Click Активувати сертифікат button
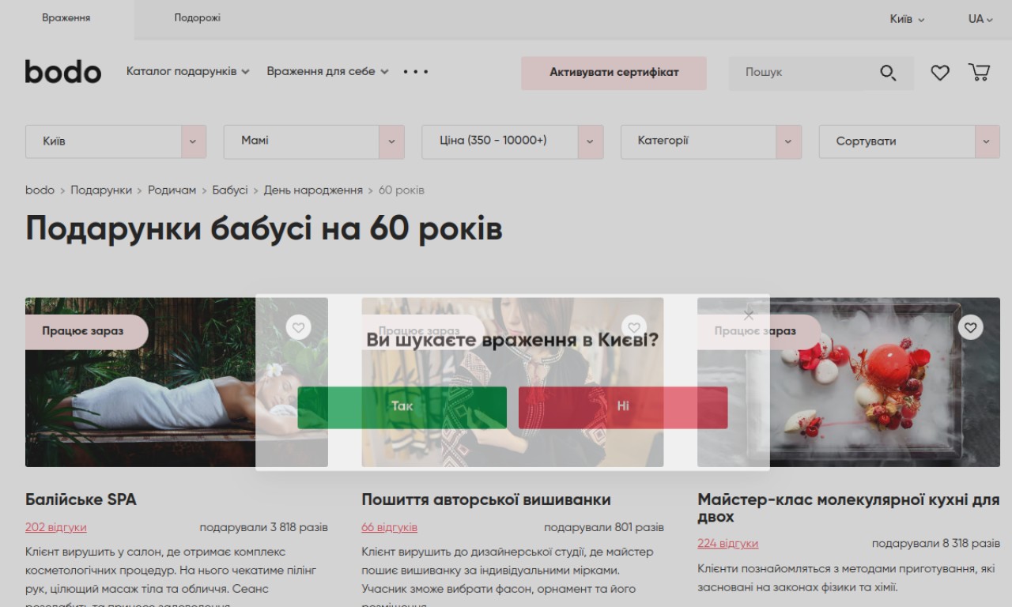1012x607 pixels. pos(614,73)
